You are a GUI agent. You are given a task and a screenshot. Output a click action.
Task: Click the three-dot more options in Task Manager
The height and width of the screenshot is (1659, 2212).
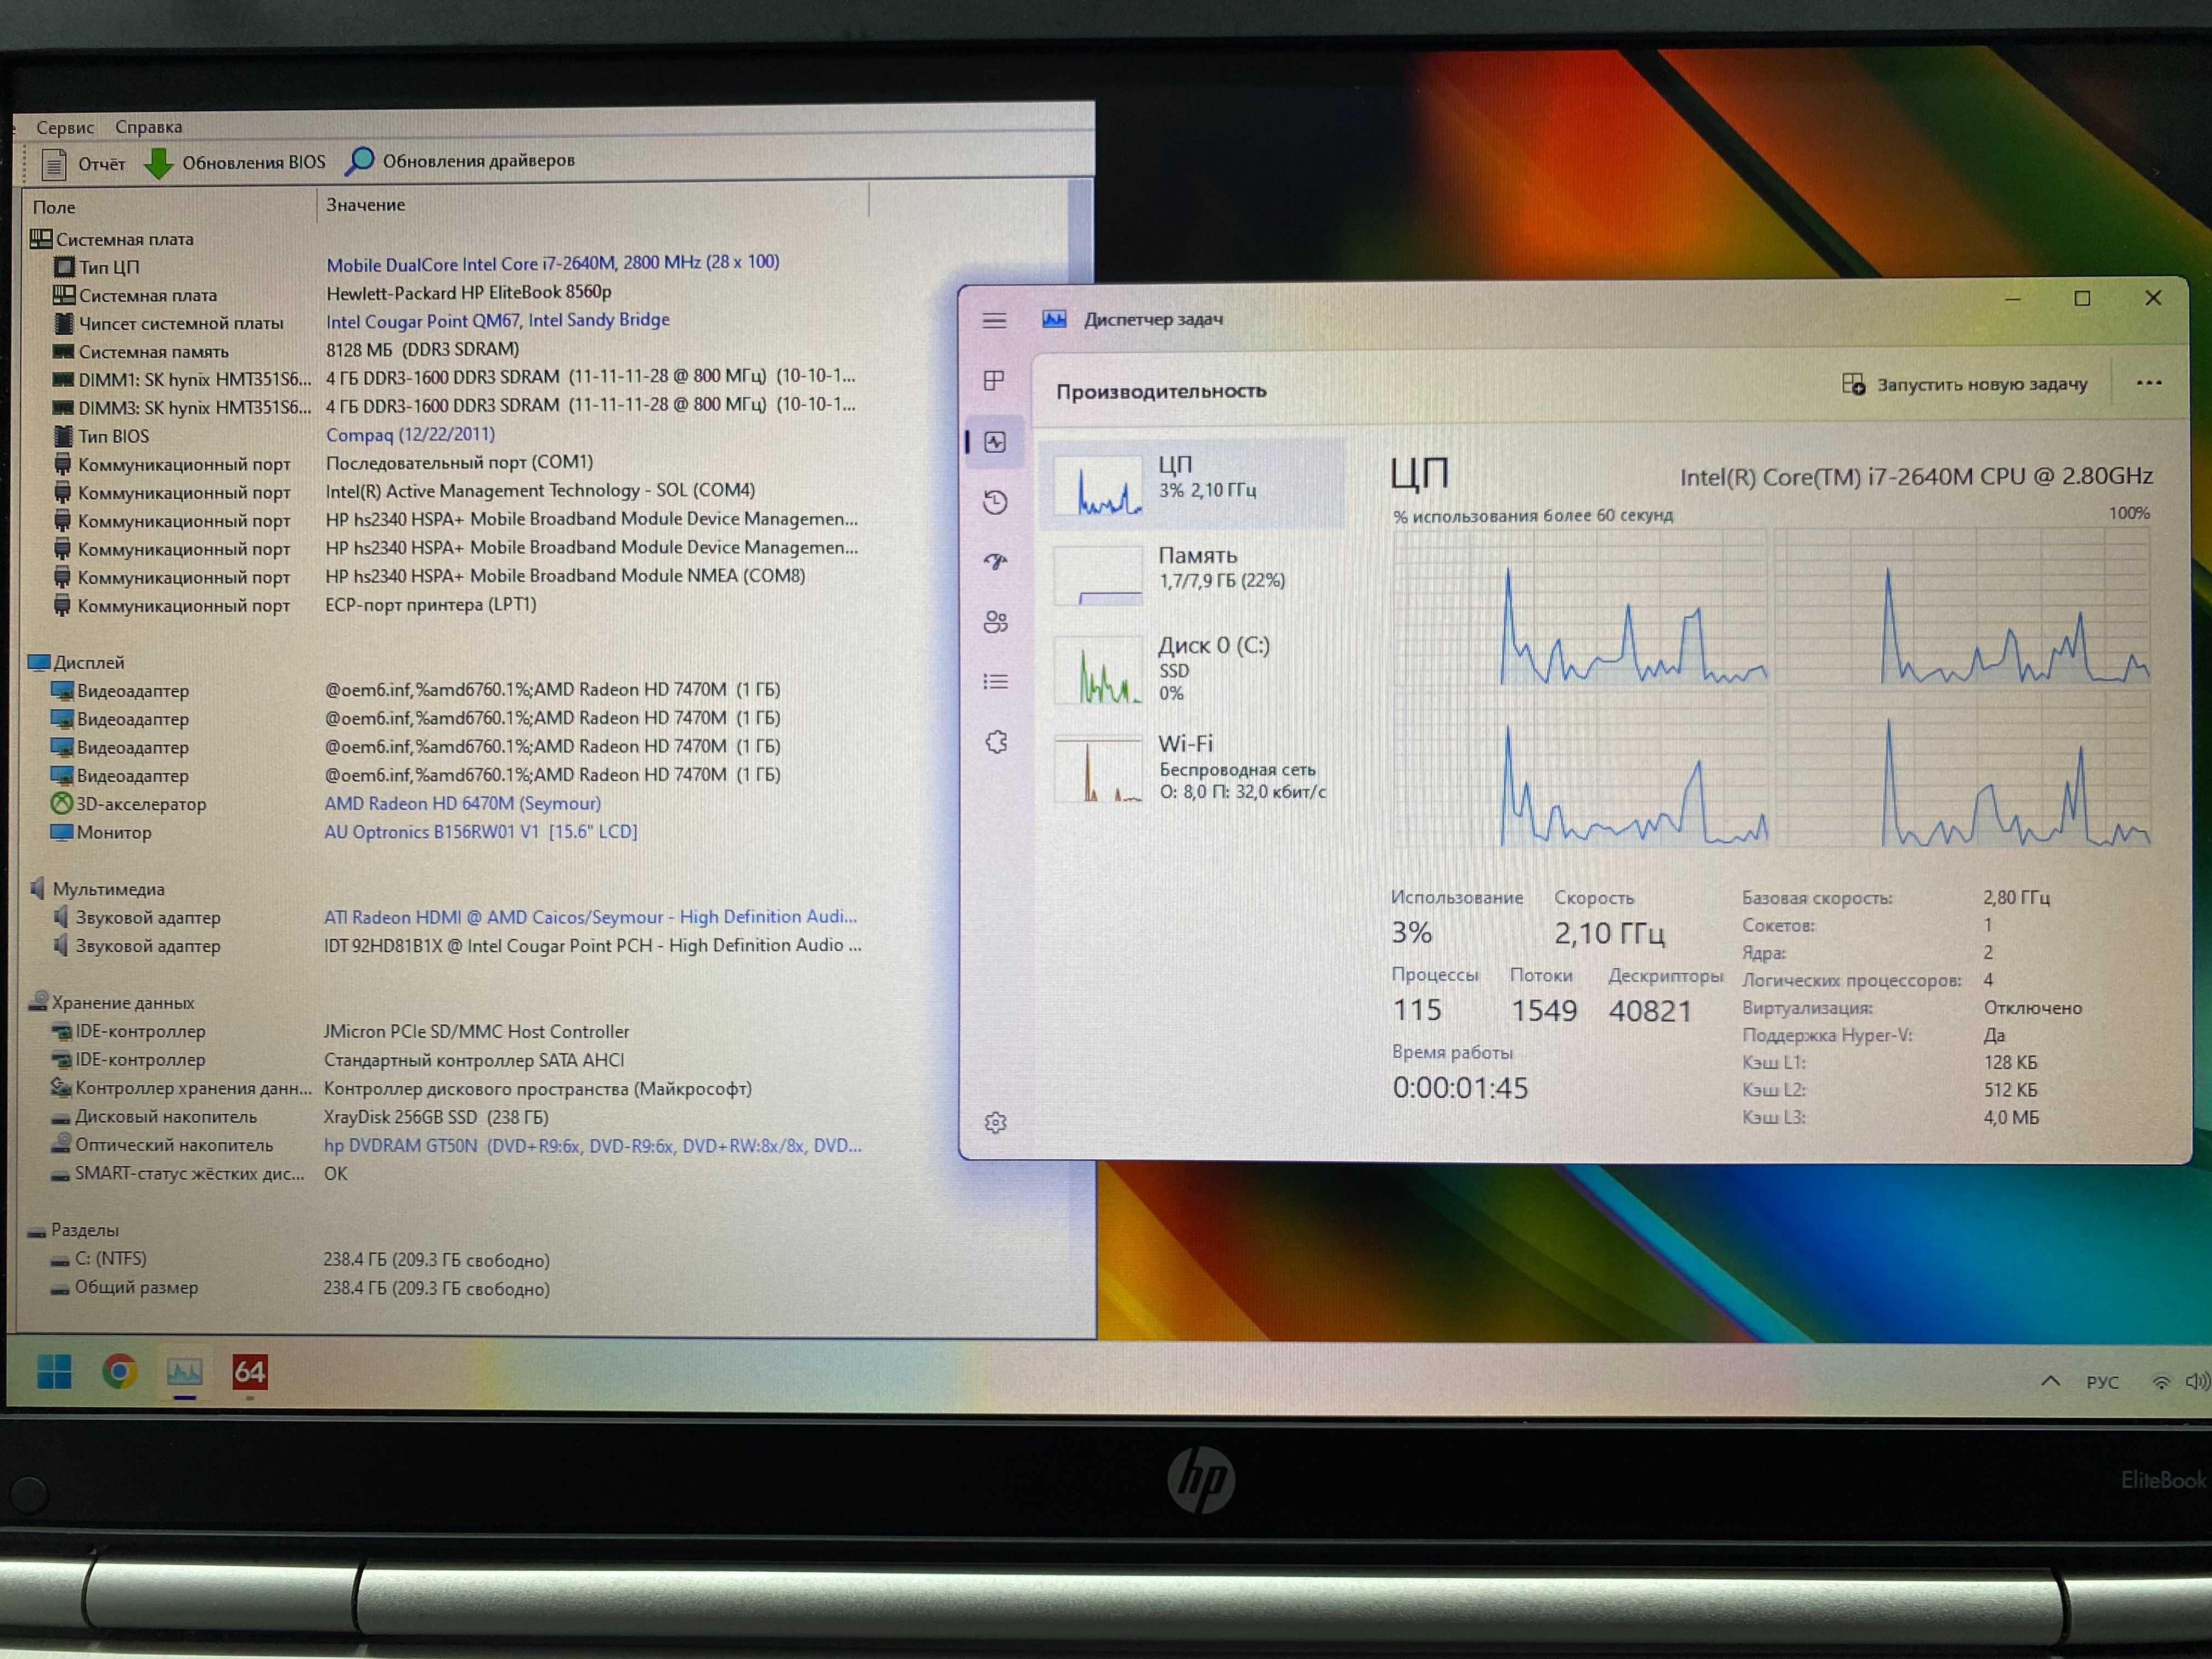[2149, 382]
